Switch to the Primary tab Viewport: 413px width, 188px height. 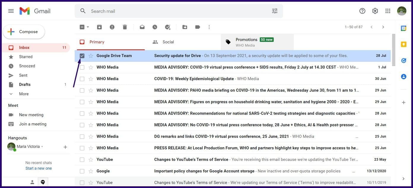[x=111, y=42]
